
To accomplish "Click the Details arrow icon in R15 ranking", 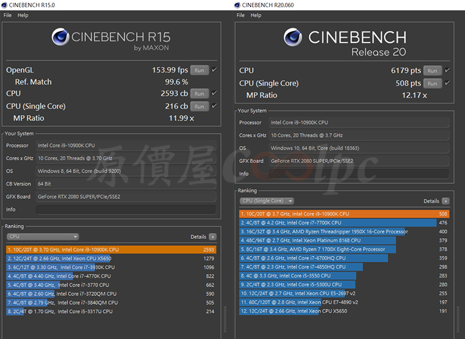I will [x=213, y=237].
